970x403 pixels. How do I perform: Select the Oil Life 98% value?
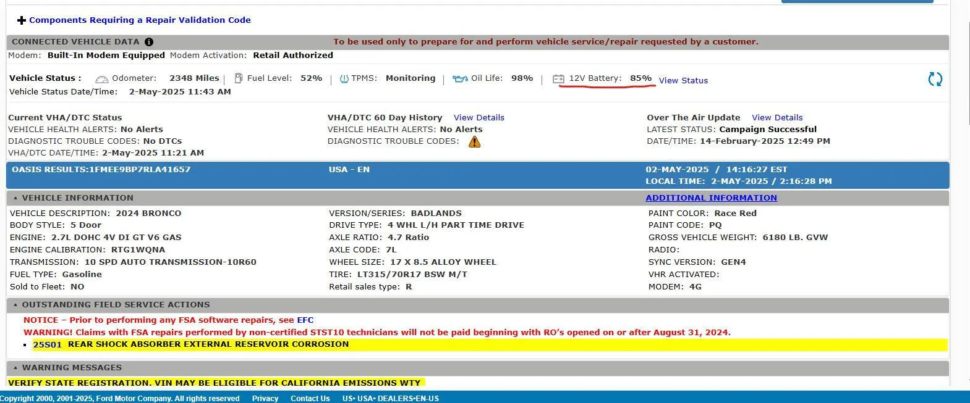click(522, 78)
